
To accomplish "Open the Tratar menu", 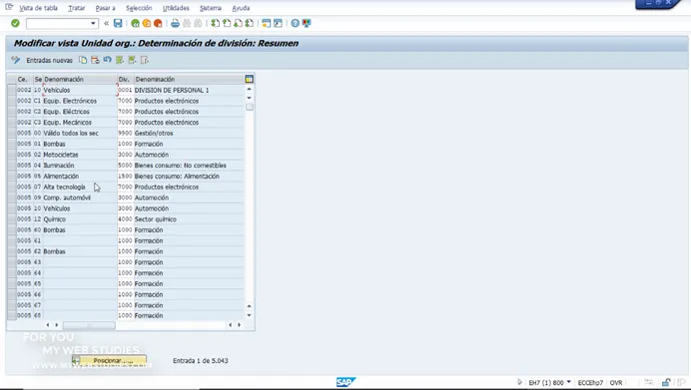I will coord(77,8).
